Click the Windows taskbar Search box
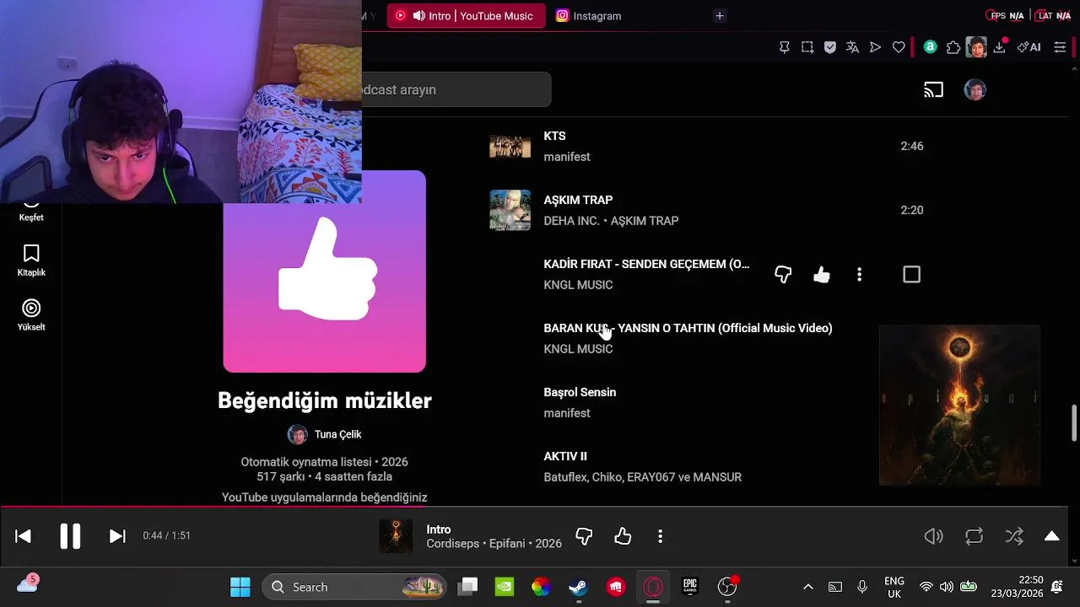Image resolution: width=1080 pixels, height=607 pixels. [355, 587]
